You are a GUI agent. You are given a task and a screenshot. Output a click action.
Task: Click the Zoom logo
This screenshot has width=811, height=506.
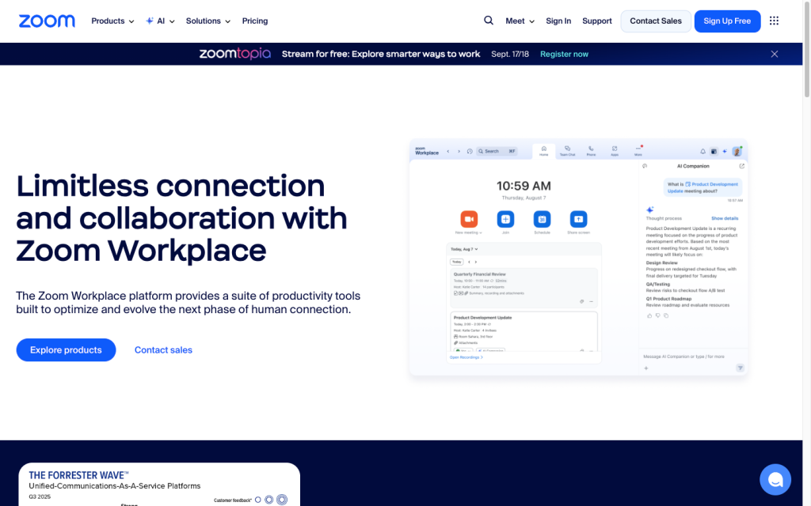(x=47, y=21)
